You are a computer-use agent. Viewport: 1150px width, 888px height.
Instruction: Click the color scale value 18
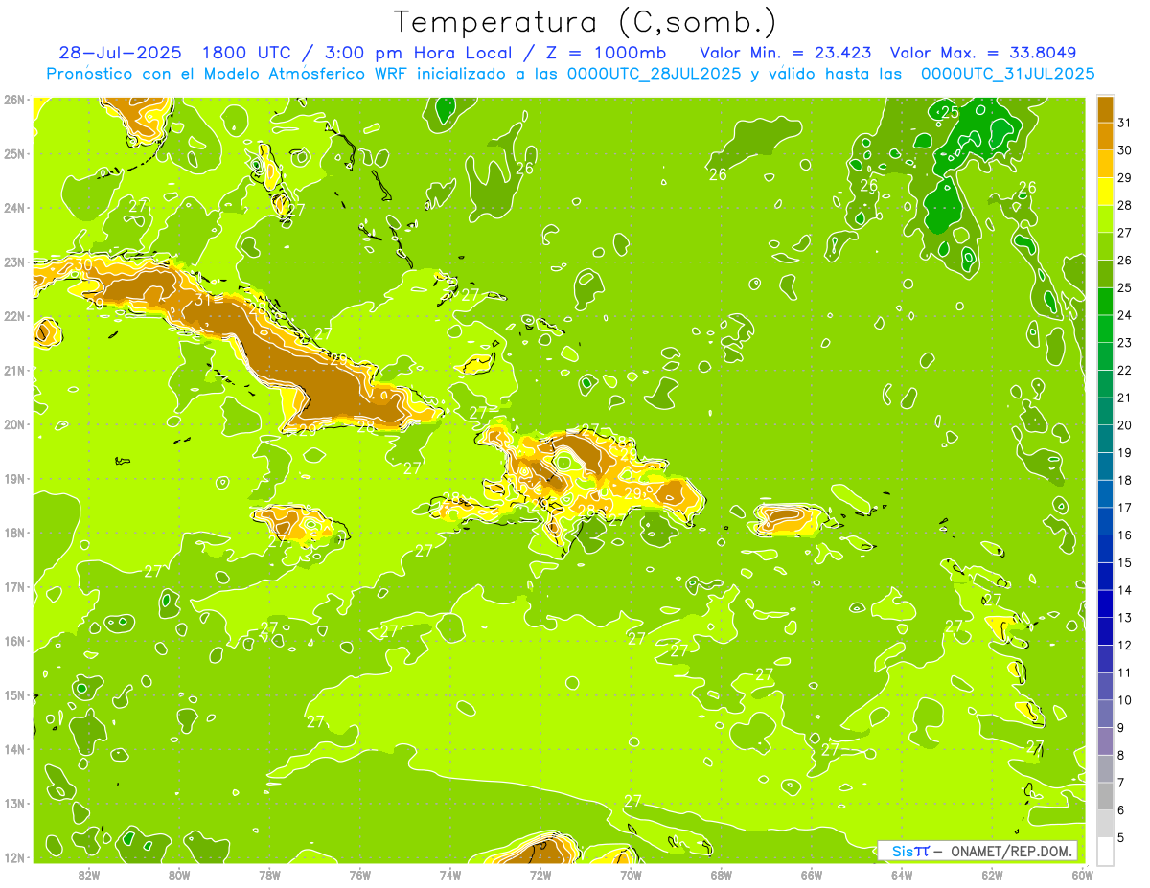1124,480
